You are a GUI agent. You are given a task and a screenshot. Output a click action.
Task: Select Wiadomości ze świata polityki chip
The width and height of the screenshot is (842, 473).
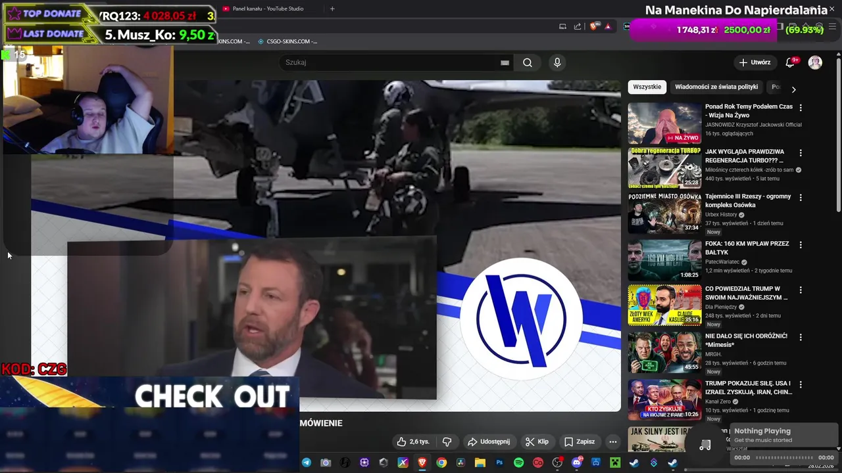[x=716, y=87]
